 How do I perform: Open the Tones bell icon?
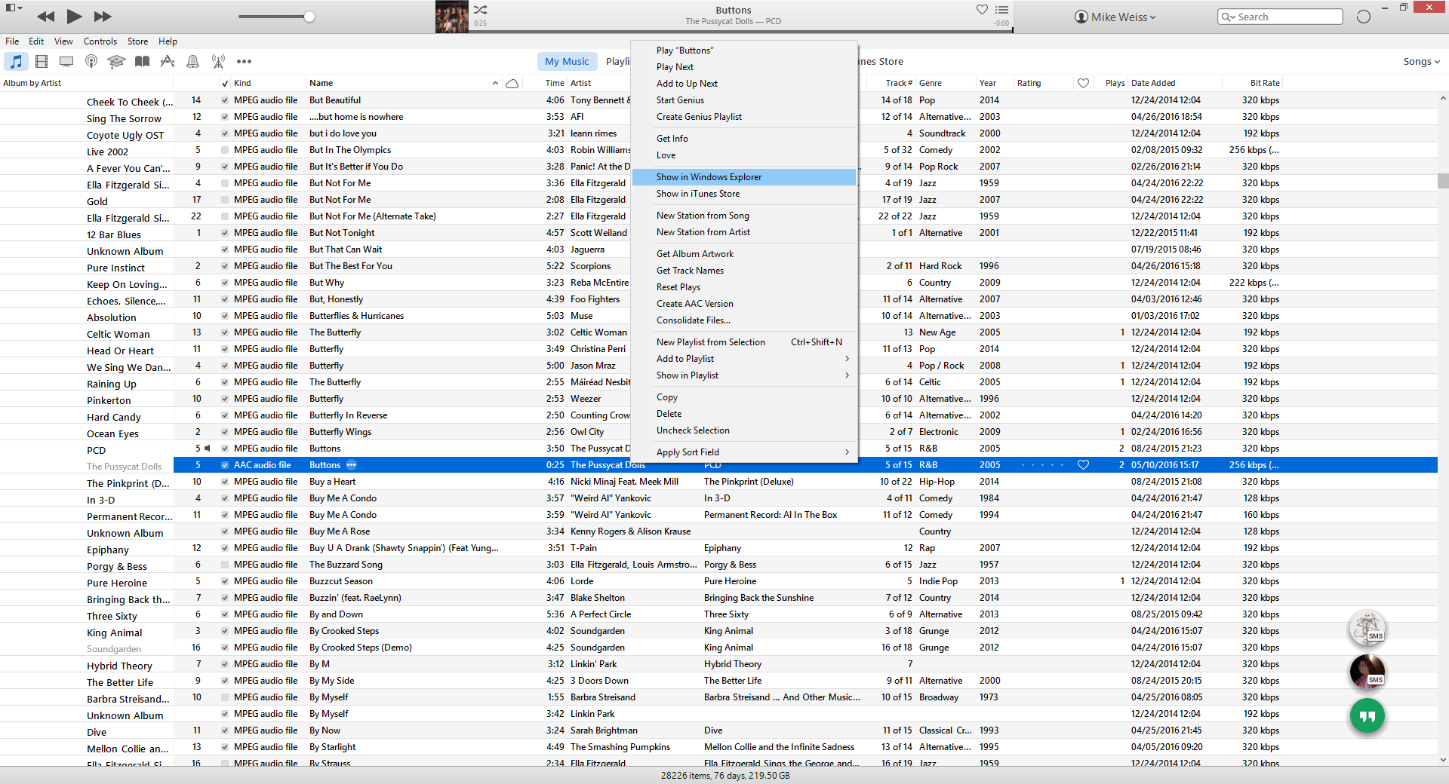[x=193, y=61]
